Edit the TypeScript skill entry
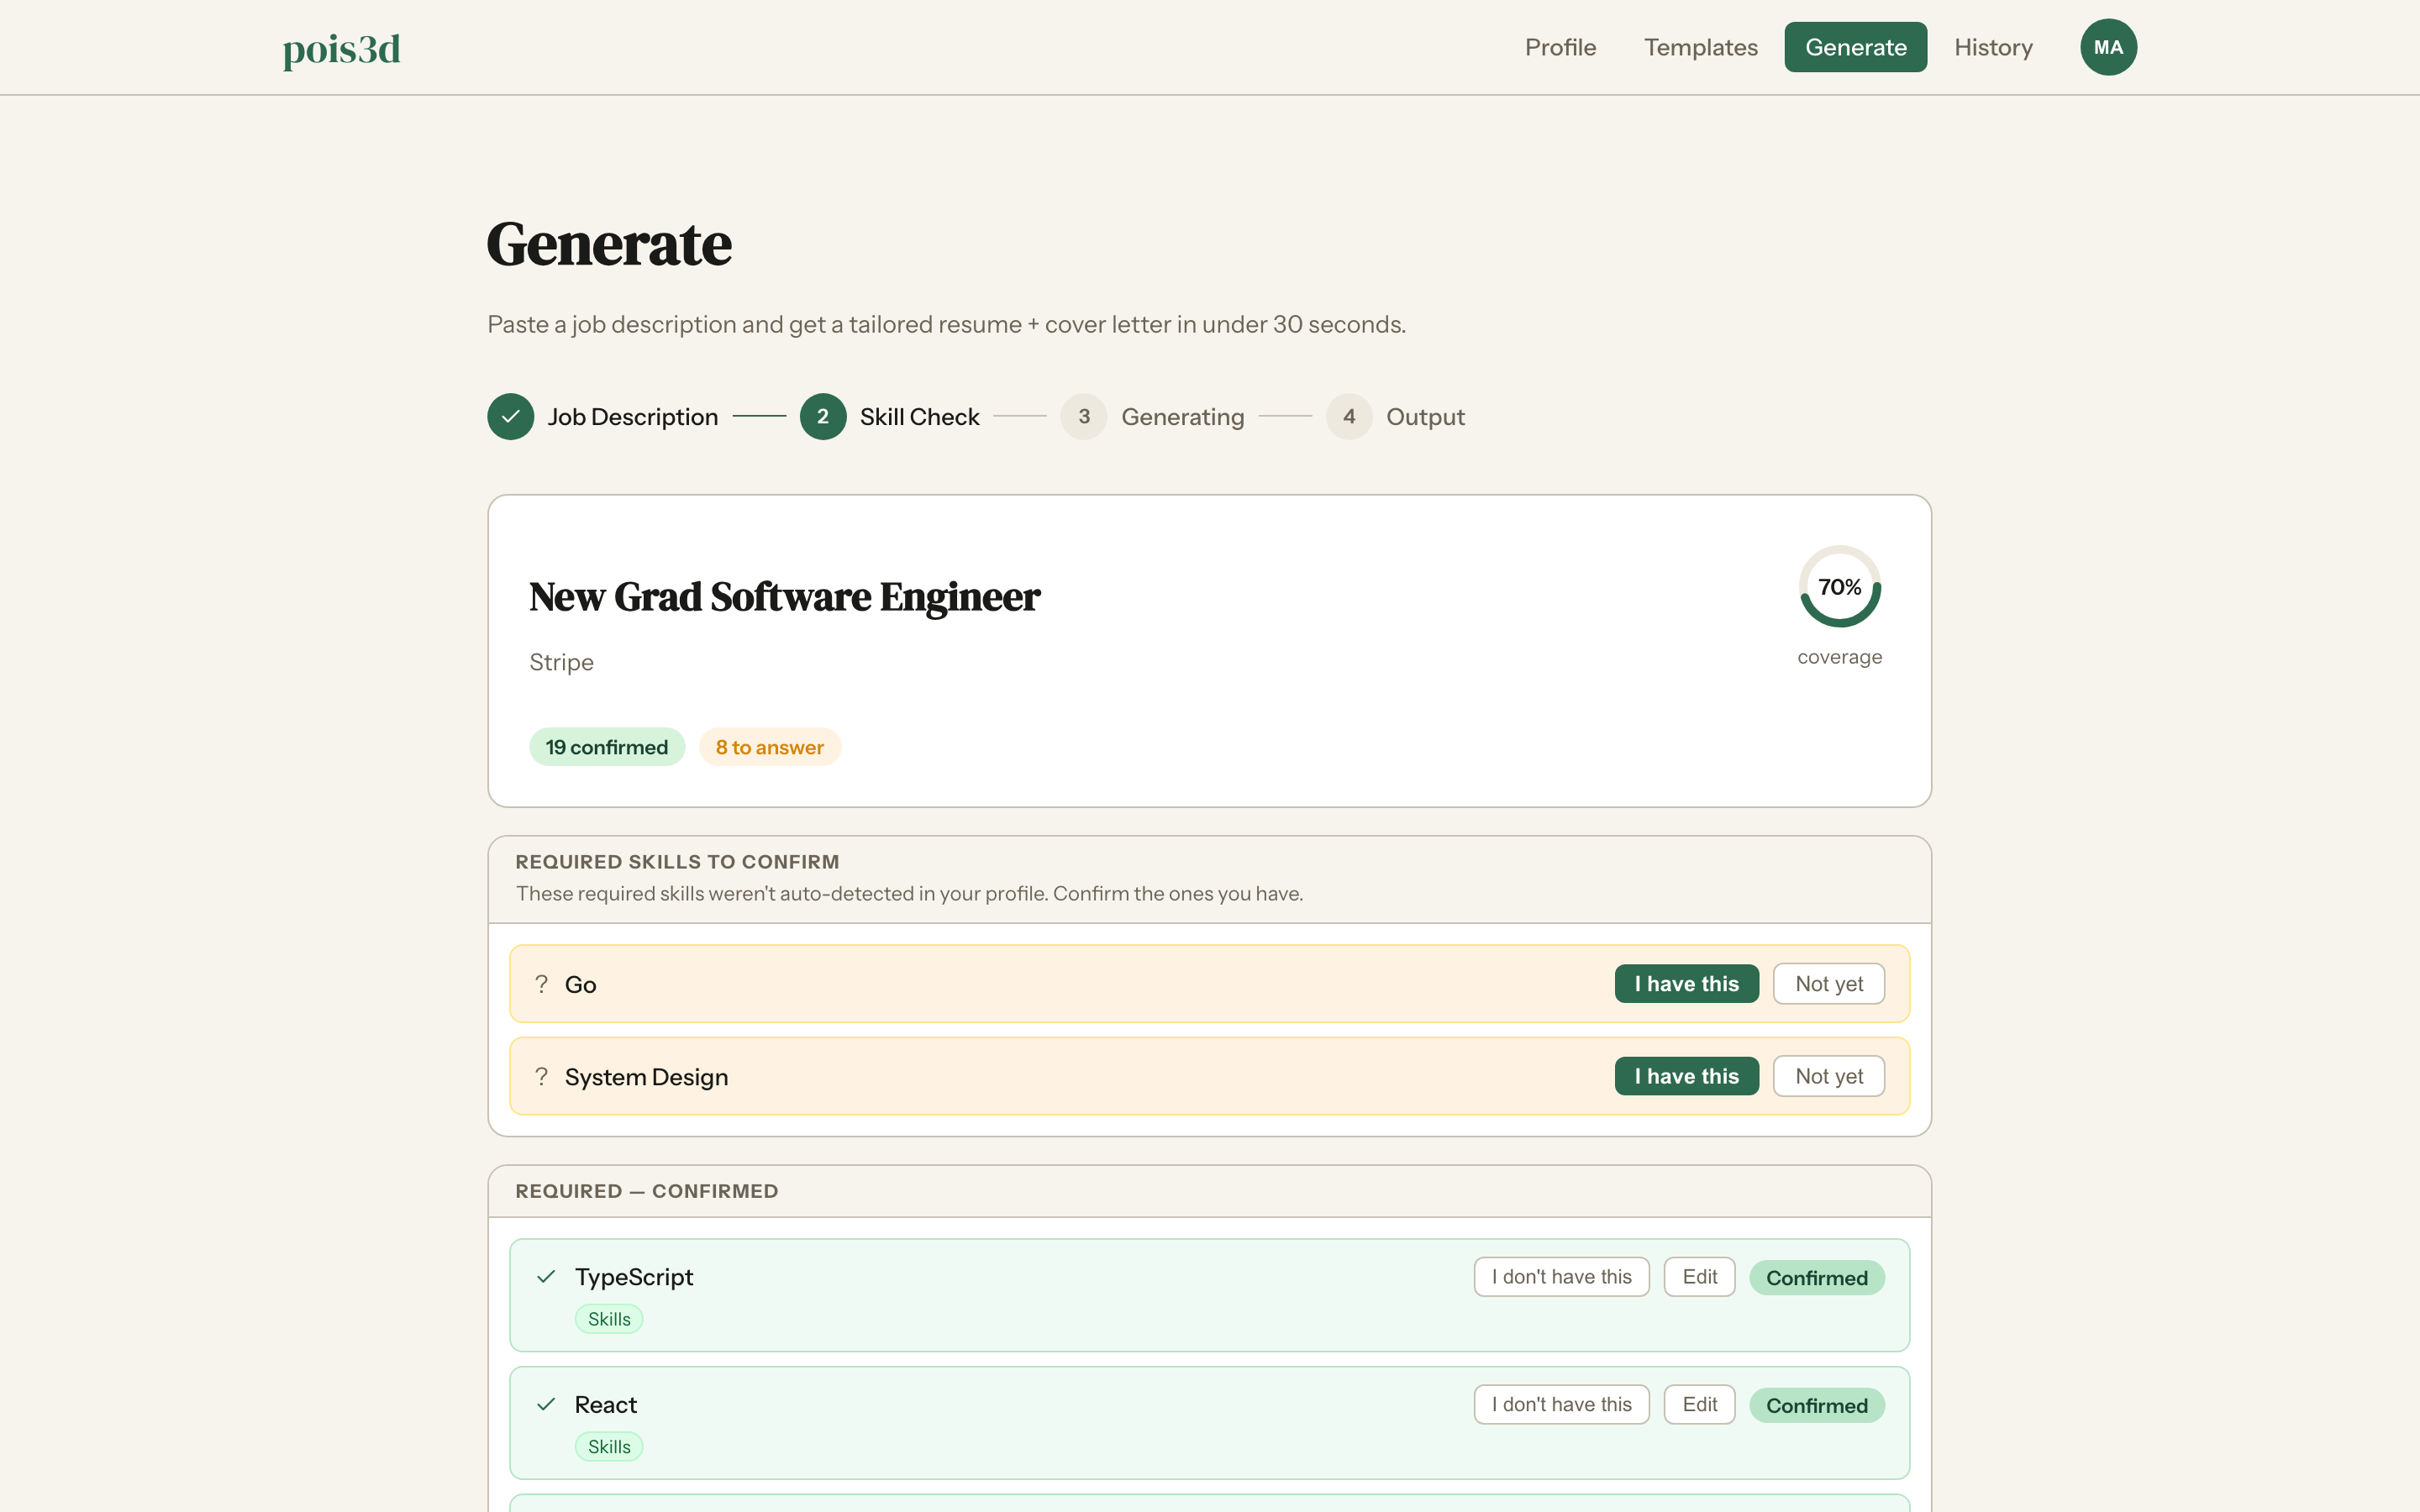Image resolution: width=2420 pixels, height=1512 pixels. [x=1699, y=1277]
